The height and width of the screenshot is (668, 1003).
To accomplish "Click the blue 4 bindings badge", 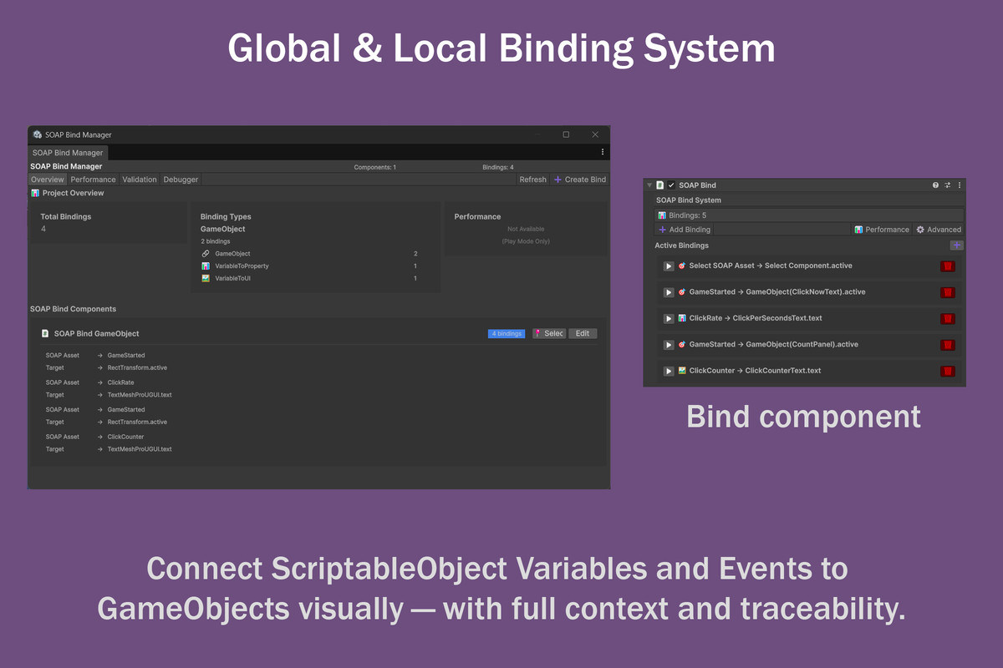I will click(507, 333).
